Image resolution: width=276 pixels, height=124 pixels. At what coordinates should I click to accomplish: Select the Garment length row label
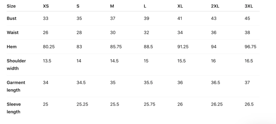click(x=16, y=86)
